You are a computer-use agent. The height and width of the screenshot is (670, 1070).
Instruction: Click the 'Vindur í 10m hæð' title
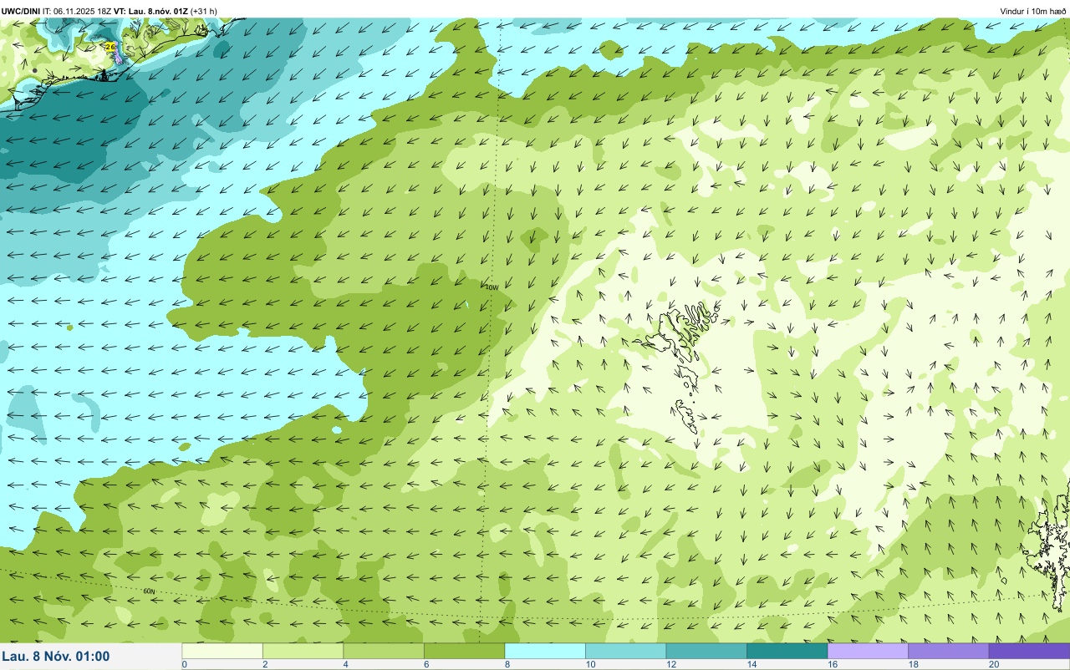pos(1033,11)
